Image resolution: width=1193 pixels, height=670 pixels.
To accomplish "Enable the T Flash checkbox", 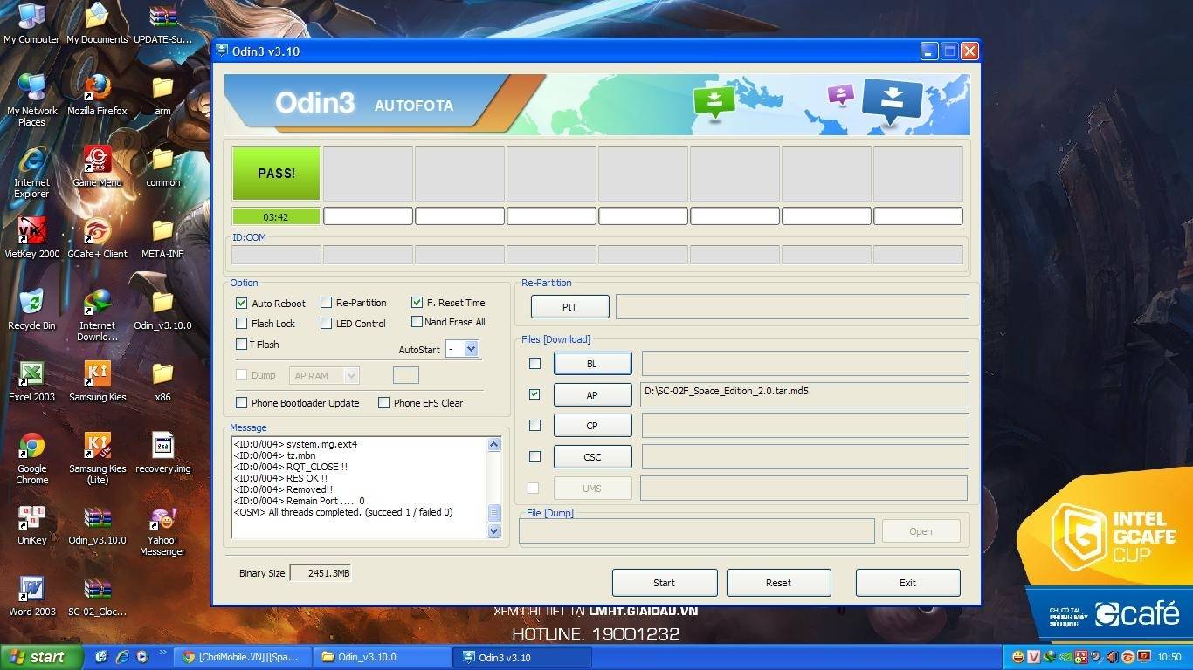I will coord(242,345).
